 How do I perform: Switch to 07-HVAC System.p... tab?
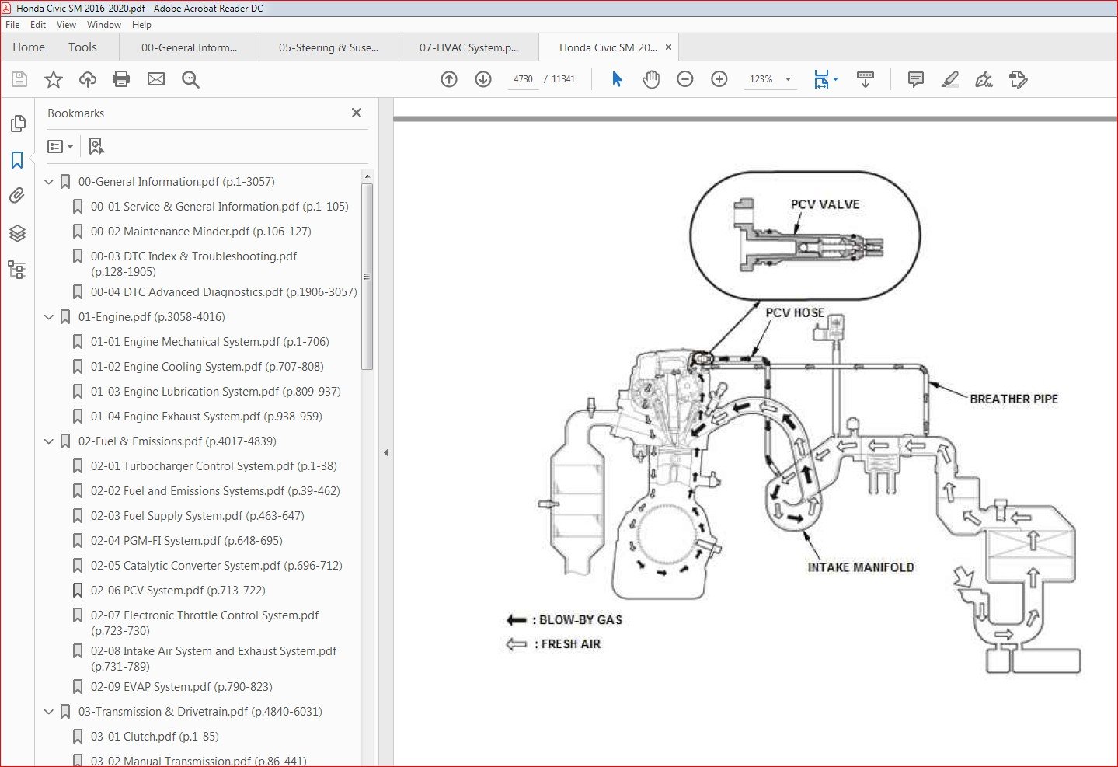pos(468,47)
